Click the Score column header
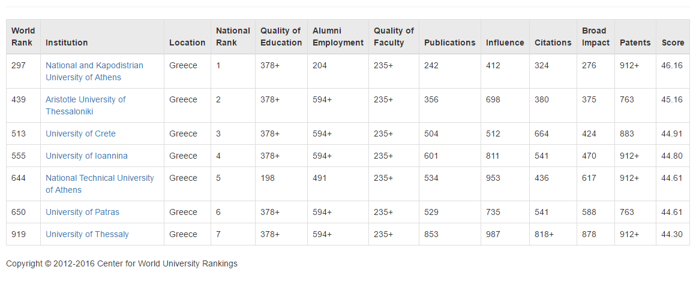Viewport: 696px width, 288px height. pyautogui.click(x=673, y=43)
